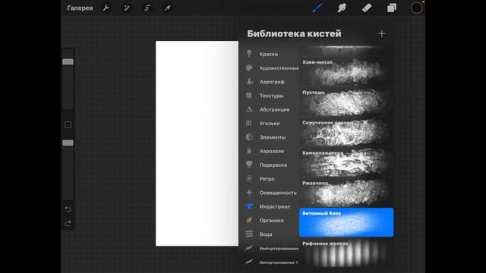Screen dimensions: 486x273
Task: Choose the Каменная стена brush
Action: click(x=346, y=162)
